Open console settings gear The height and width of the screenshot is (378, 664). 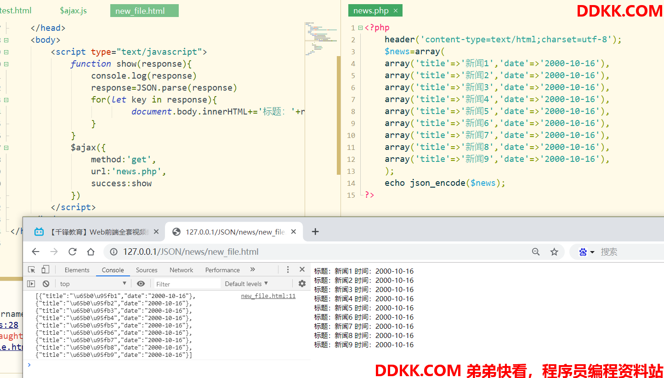click(x=302, y=284)
